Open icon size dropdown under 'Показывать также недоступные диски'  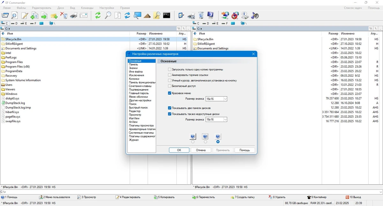[x=225, y=119]
